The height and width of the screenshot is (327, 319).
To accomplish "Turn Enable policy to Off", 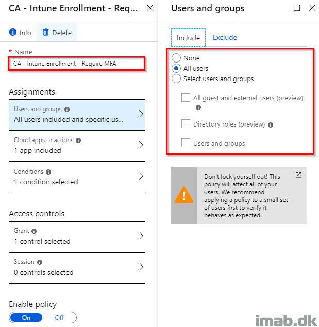I will pos(59,317).
